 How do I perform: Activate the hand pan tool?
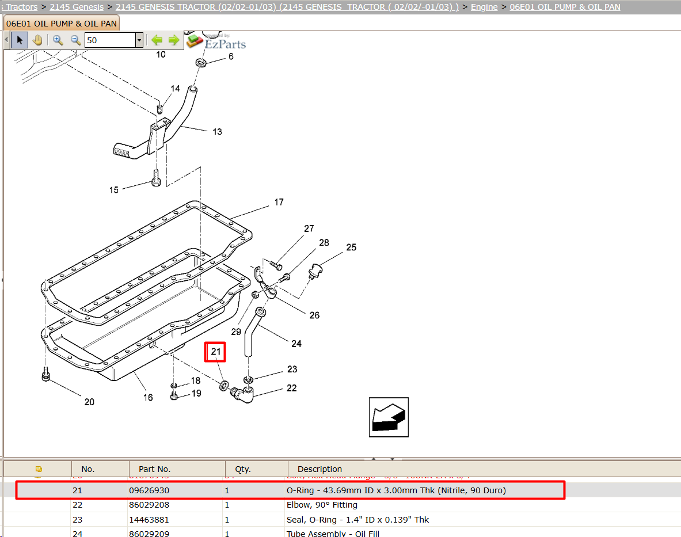37,40
